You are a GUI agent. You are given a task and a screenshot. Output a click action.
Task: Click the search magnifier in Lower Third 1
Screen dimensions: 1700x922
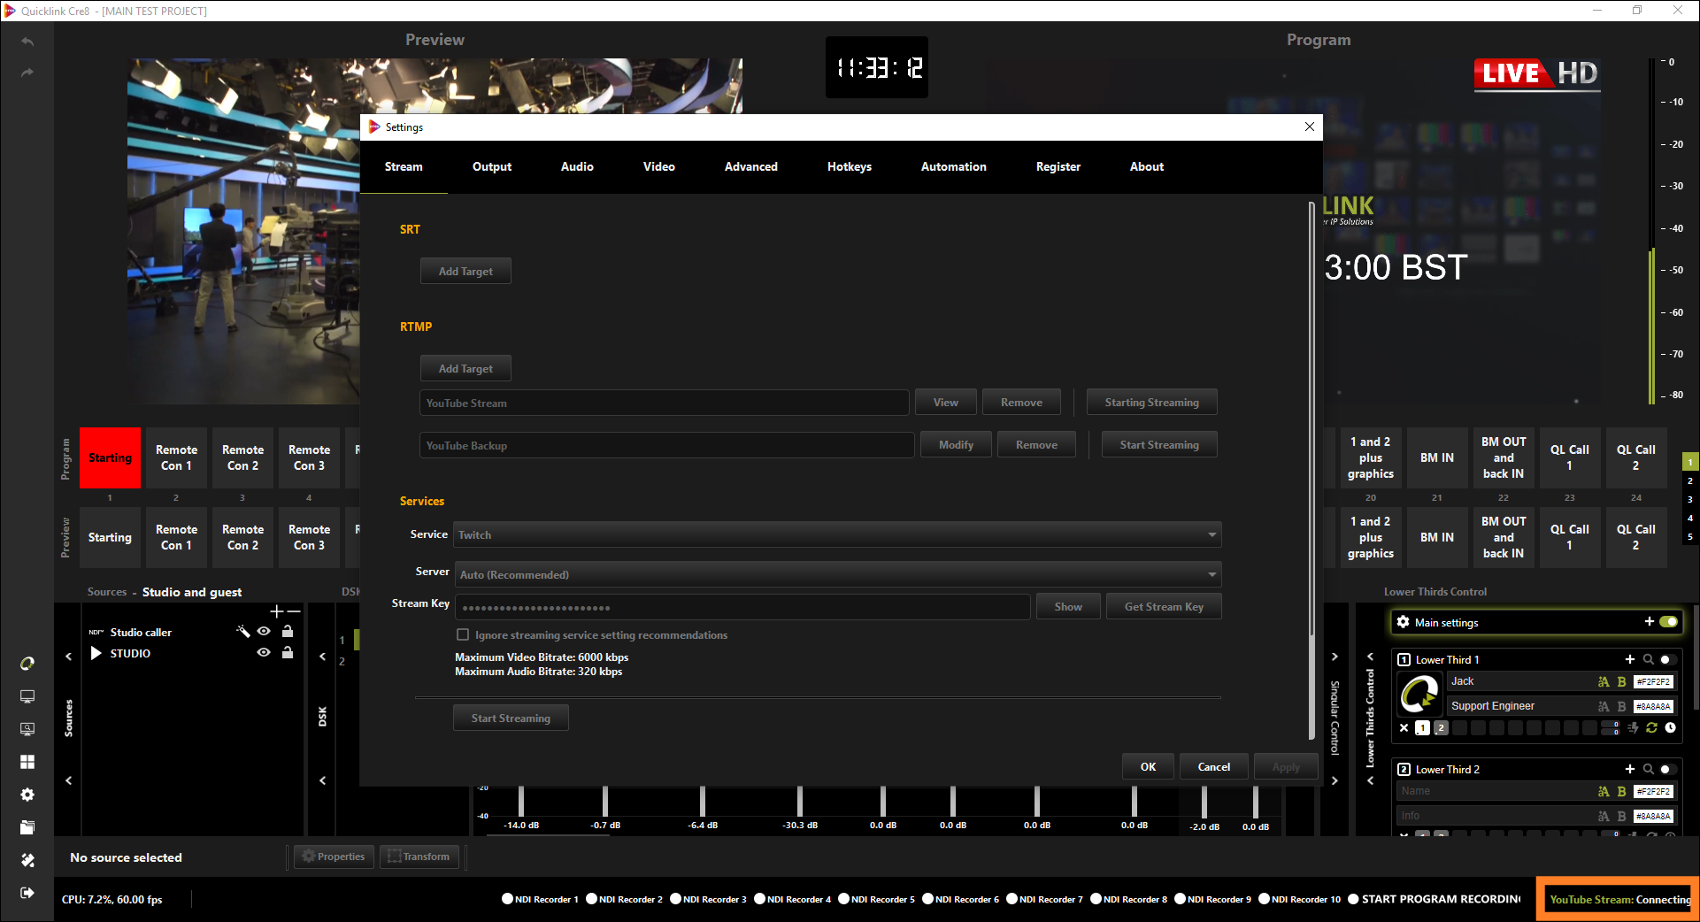pos(1648,660)
